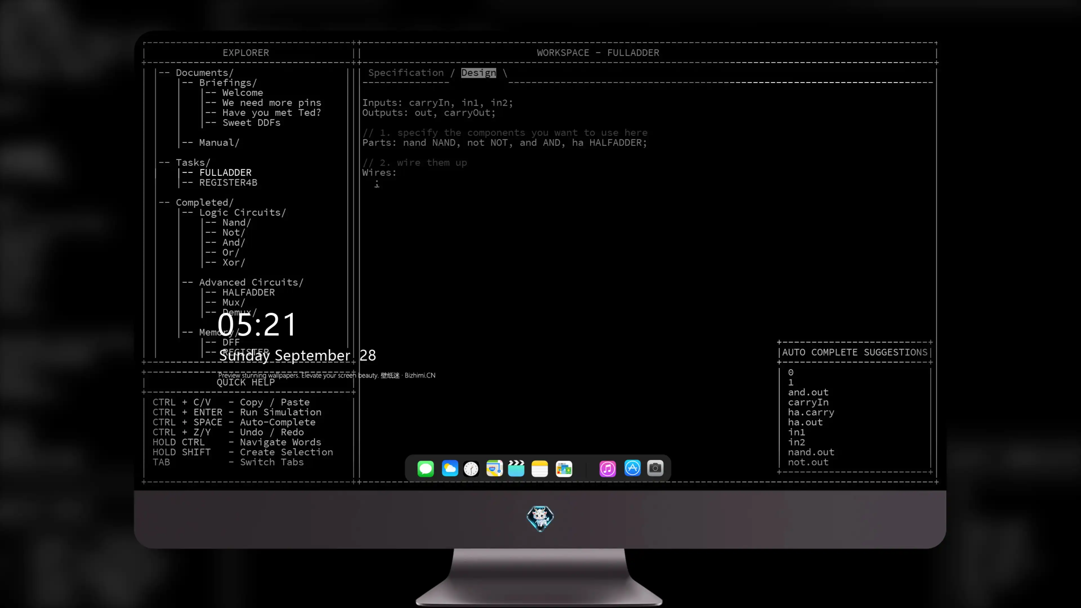Viewport: 1081px width, 608px height.
Task: Open the 'We need more pins' briefing
Action: [x=271, y=103]
